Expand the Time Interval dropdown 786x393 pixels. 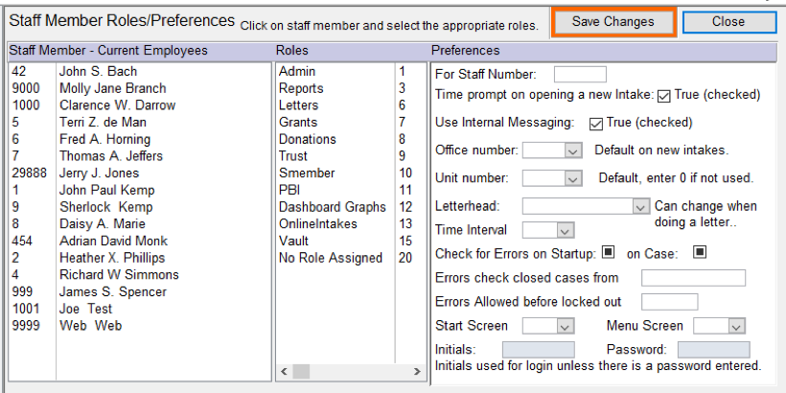564,230
